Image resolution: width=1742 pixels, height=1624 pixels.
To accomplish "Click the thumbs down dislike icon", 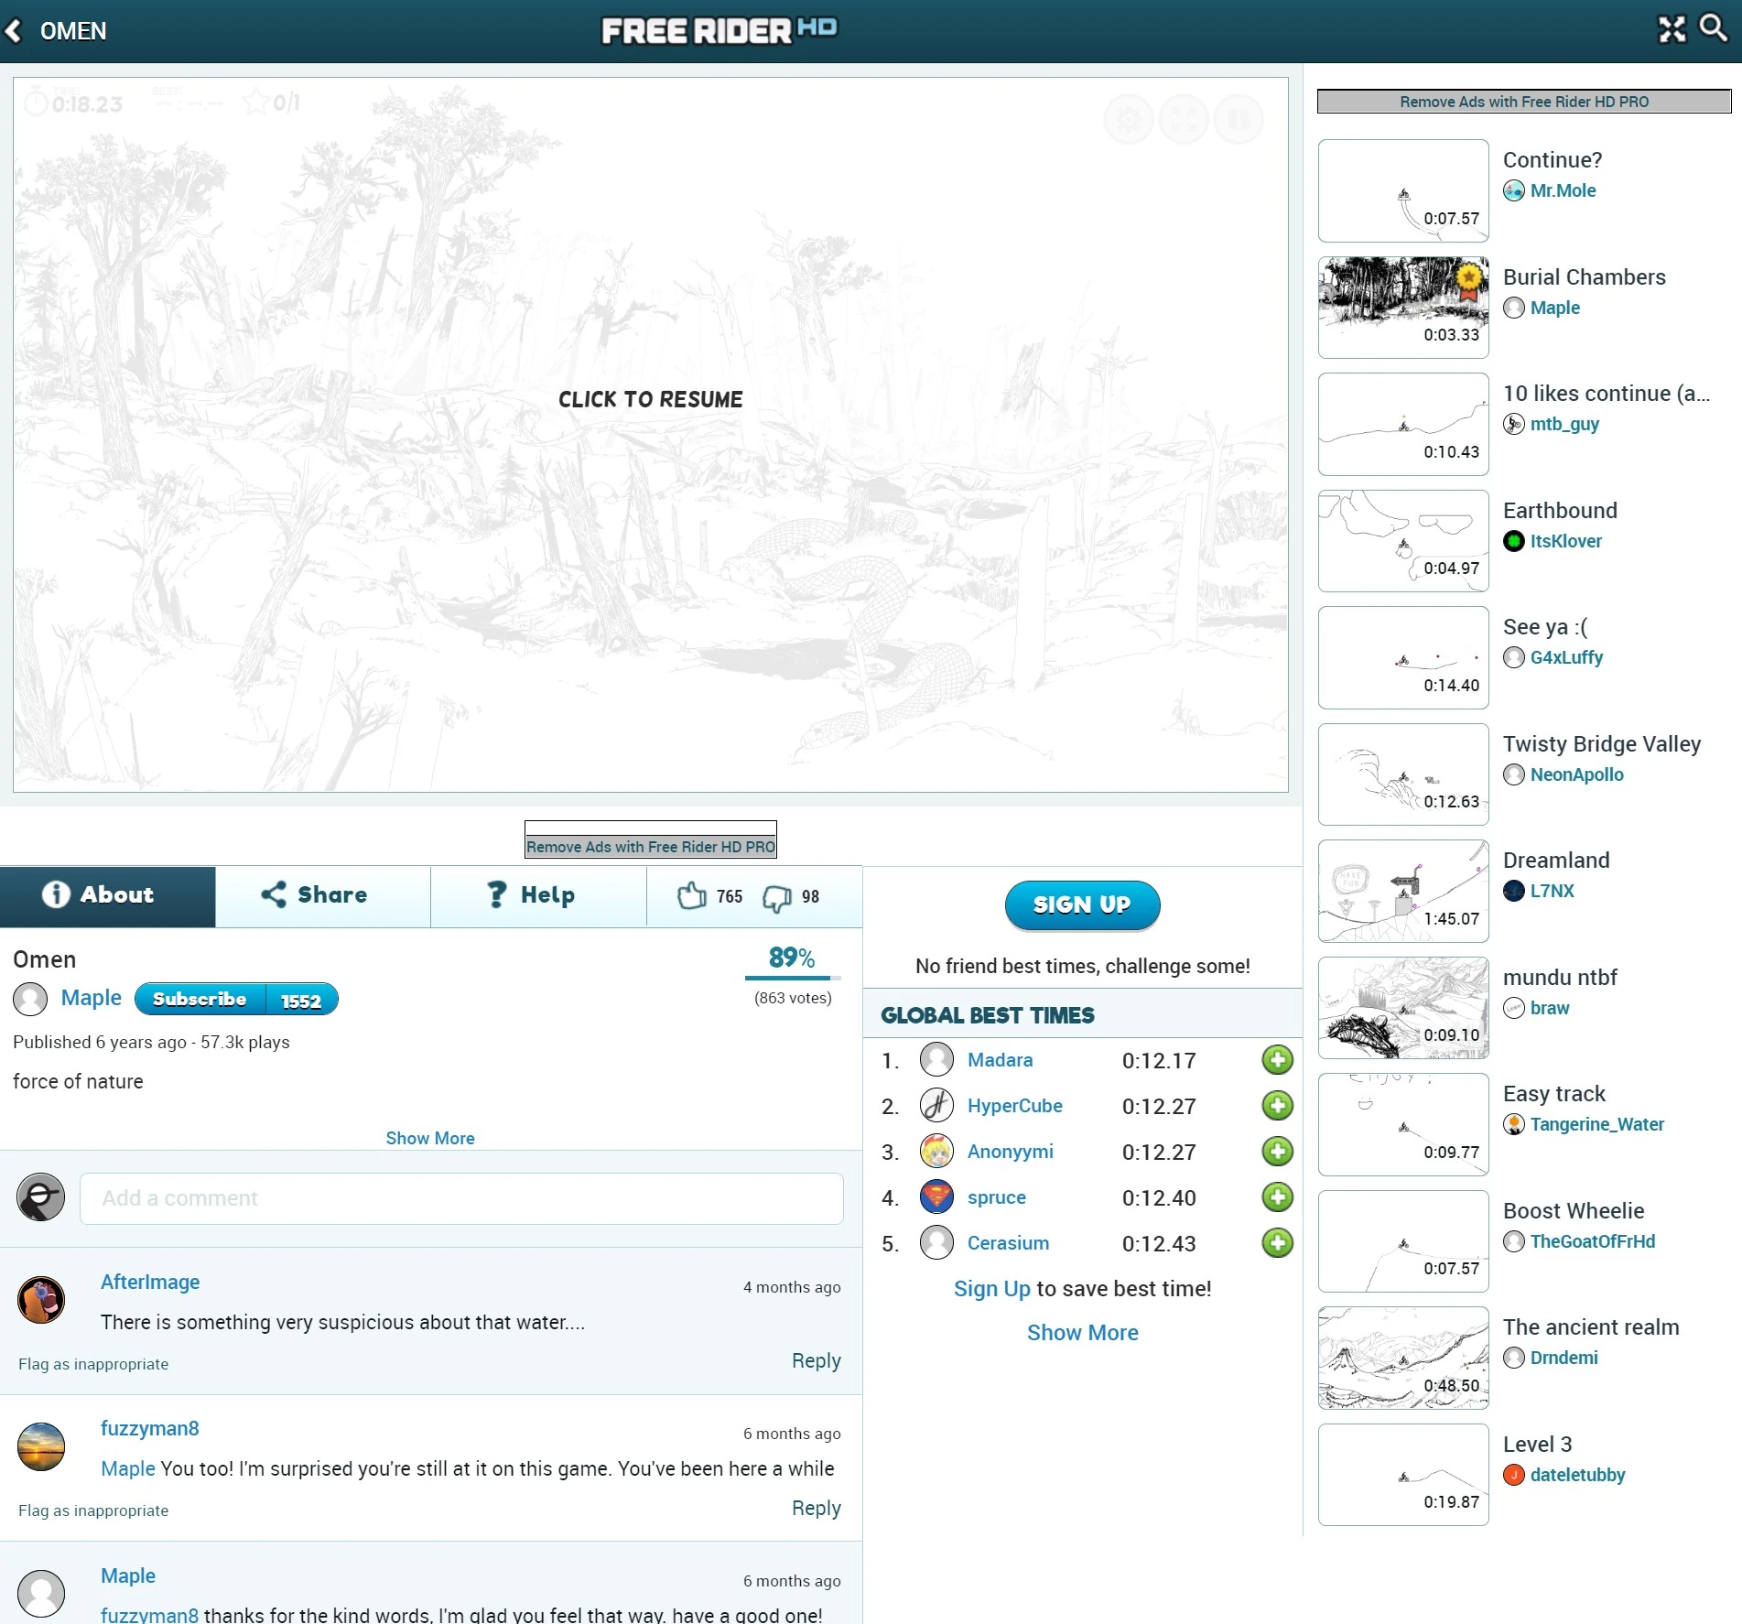I will (777, 898).
